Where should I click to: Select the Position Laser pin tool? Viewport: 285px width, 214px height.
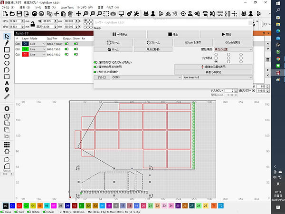point(7,90)
